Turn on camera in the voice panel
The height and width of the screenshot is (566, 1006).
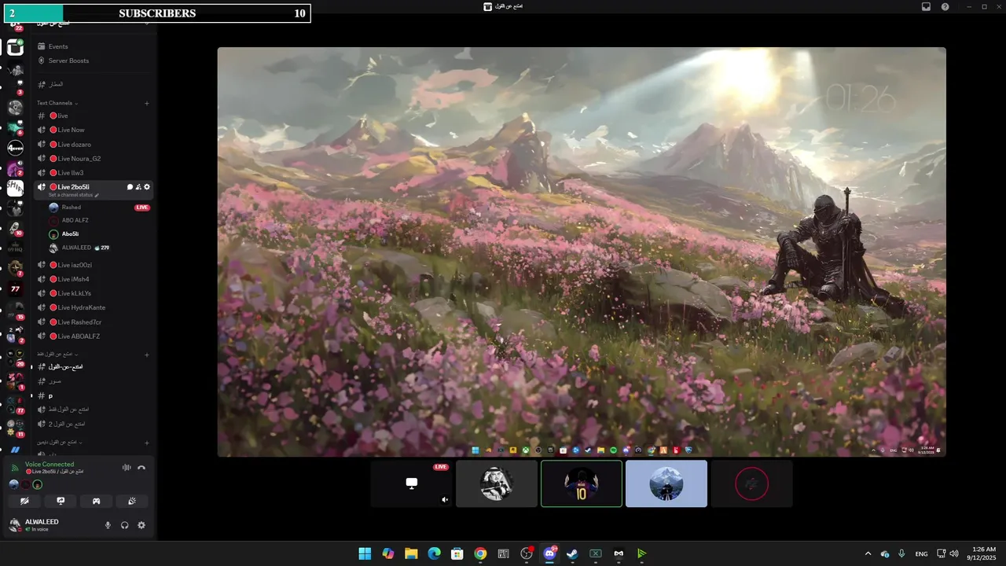click(24, 501)
